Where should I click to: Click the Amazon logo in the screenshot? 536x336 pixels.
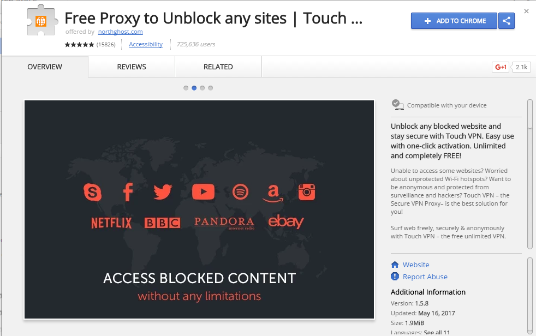[273, 193]
